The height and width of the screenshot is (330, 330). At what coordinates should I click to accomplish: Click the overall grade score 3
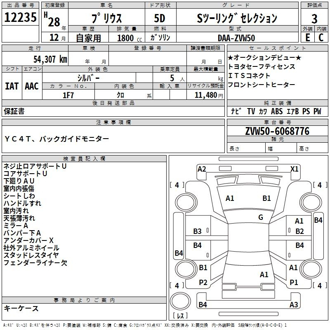pyautogui.click(x=314, y=19)
